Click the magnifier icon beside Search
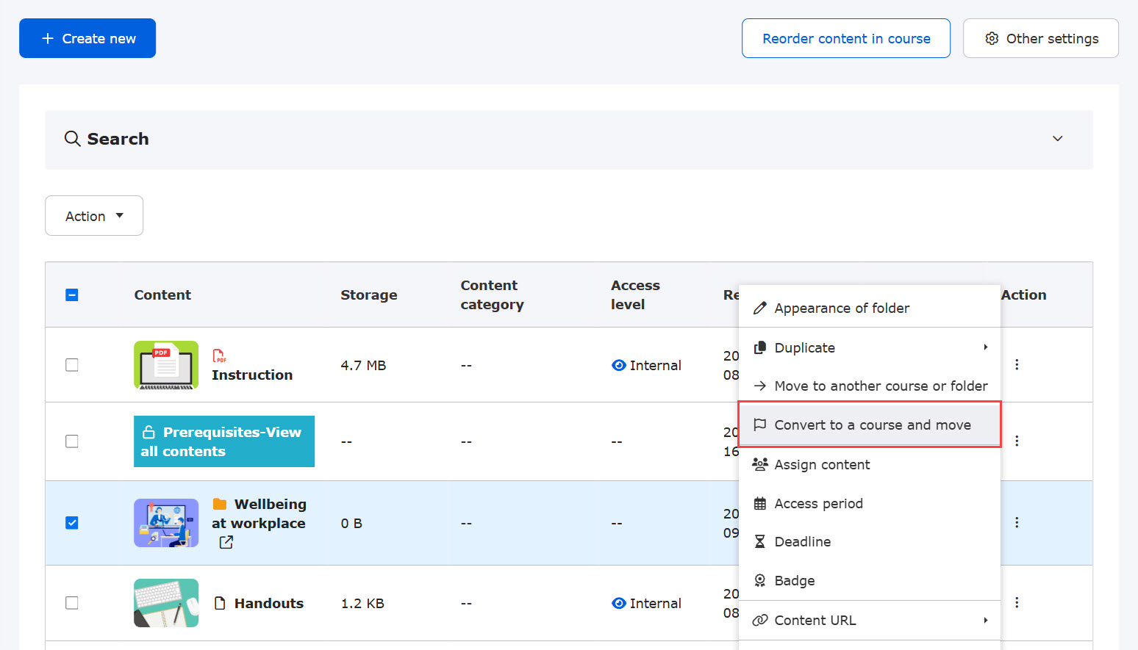 tap(72, 139)
